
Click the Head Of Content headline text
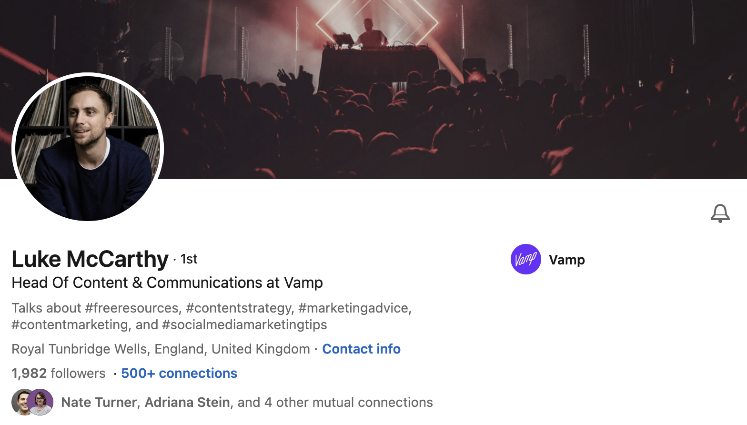pyautogui.click(x=167, y=283)
